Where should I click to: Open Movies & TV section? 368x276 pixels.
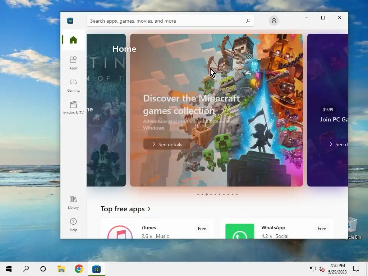pos(73,108)
